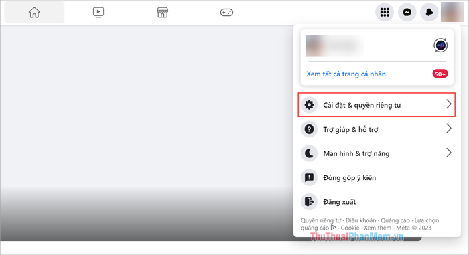This screenshot has height=255, width=469.
Task: Expand chevron beside 'Màn hình & trợ năng'
Action: [x=449, y=153]
